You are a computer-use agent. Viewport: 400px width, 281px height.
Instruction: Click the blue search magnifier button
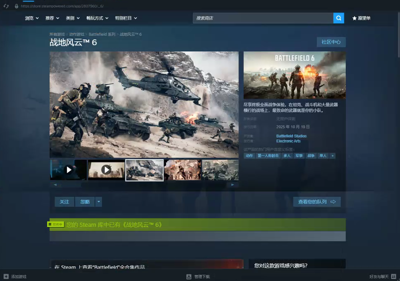coord(339,18)
